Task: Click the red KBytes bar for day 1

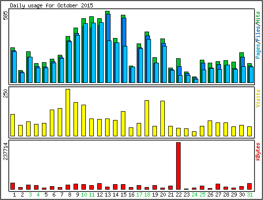Action: tap(12, 186)
